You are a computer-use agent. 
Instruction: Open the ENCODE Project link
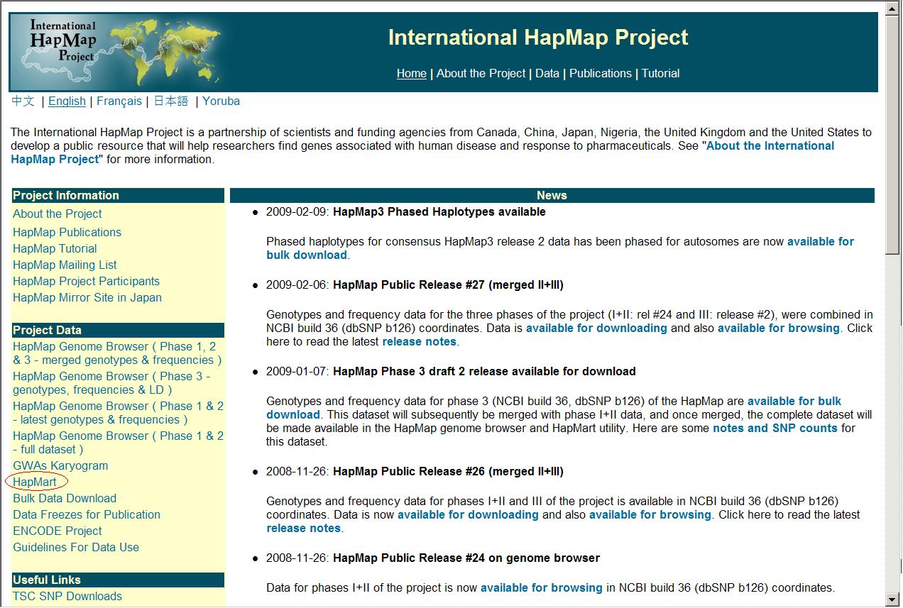(58, 531)
